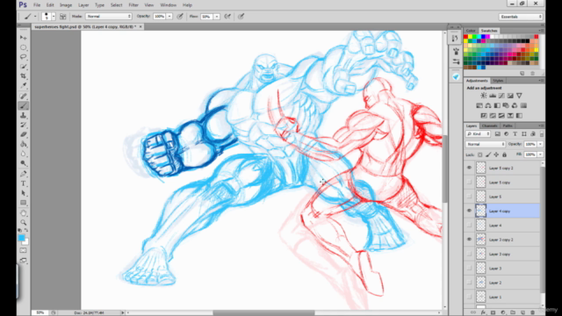
Task: Show Layer 3 copy
Action: [469, 254]
